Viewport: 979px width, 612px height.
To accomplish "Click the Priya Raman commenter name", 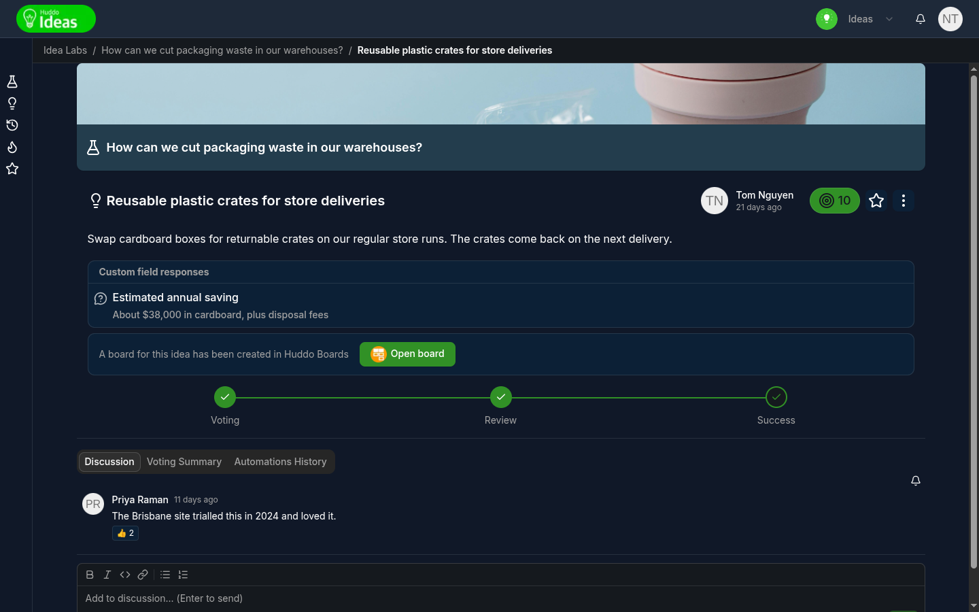I will 140,500.
